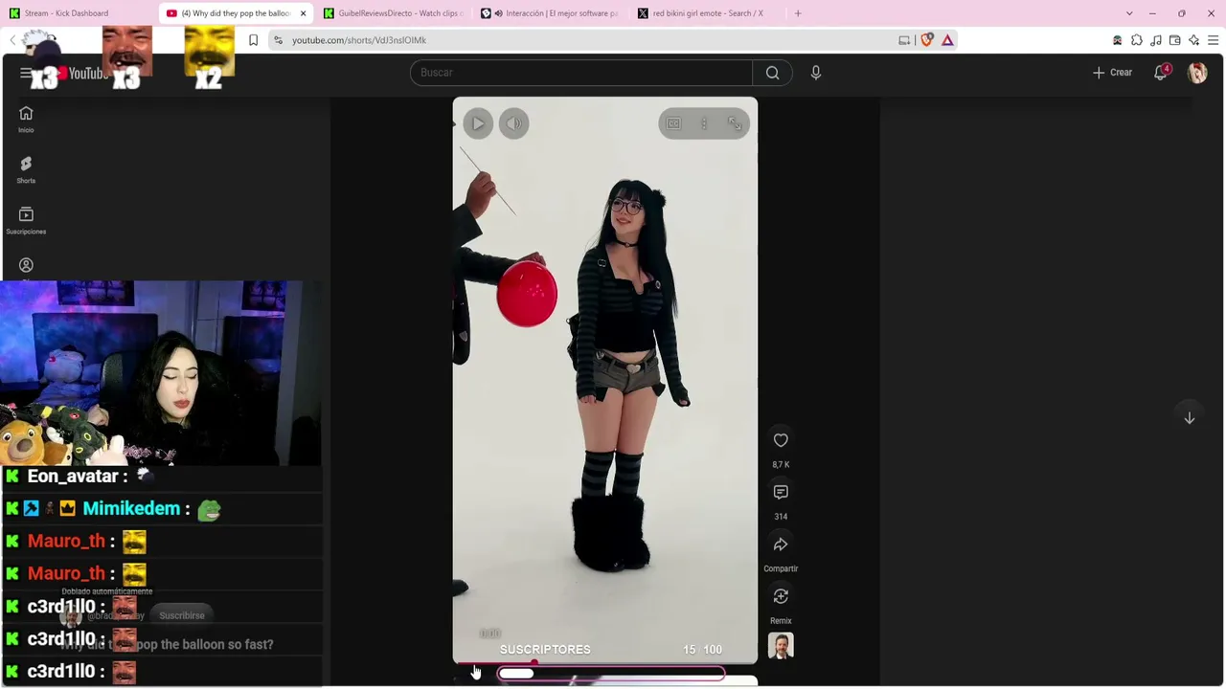
Task: Like the Short with the heart icon
Action: click(x=781, y=440)
